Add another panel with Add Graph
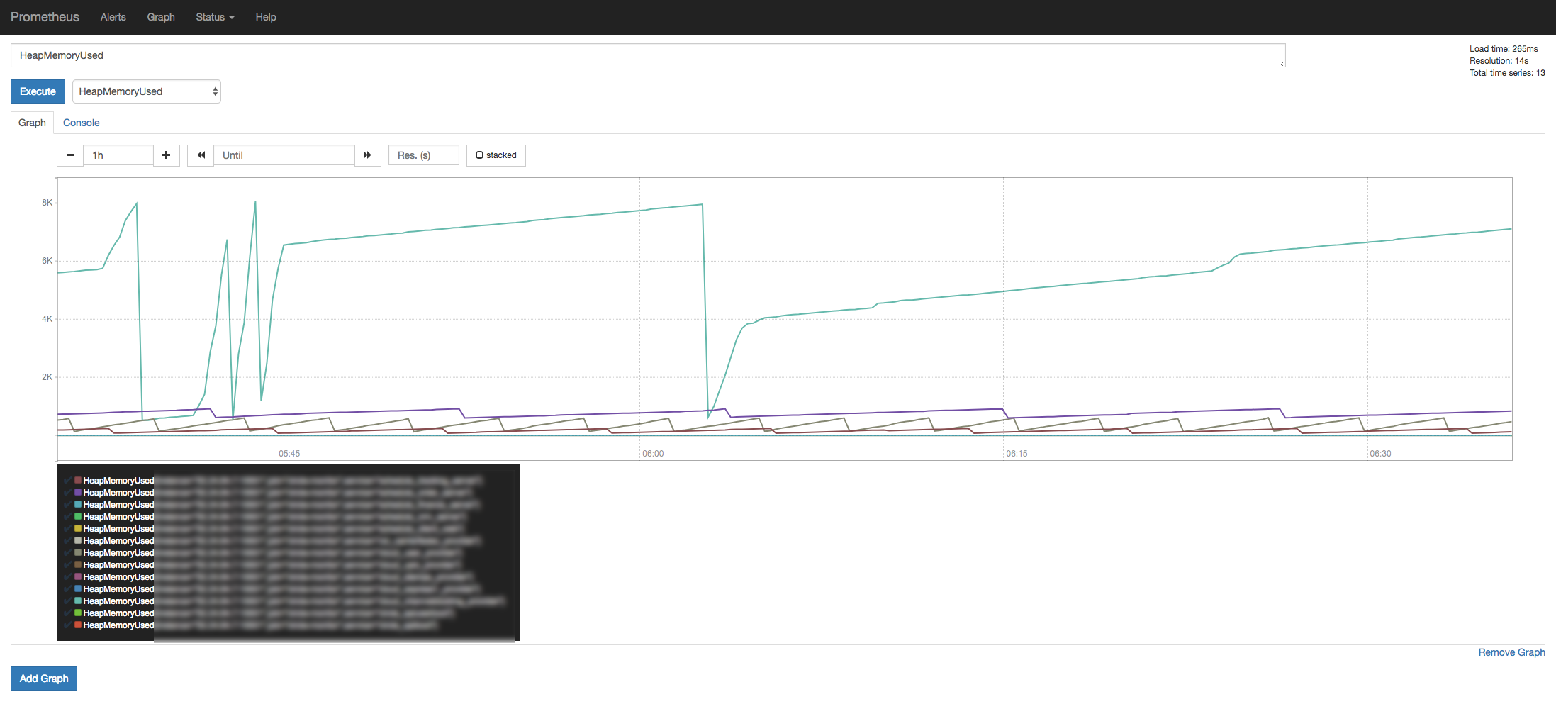Viewport: 1556px width, 709px height. [x=44, y=679]
